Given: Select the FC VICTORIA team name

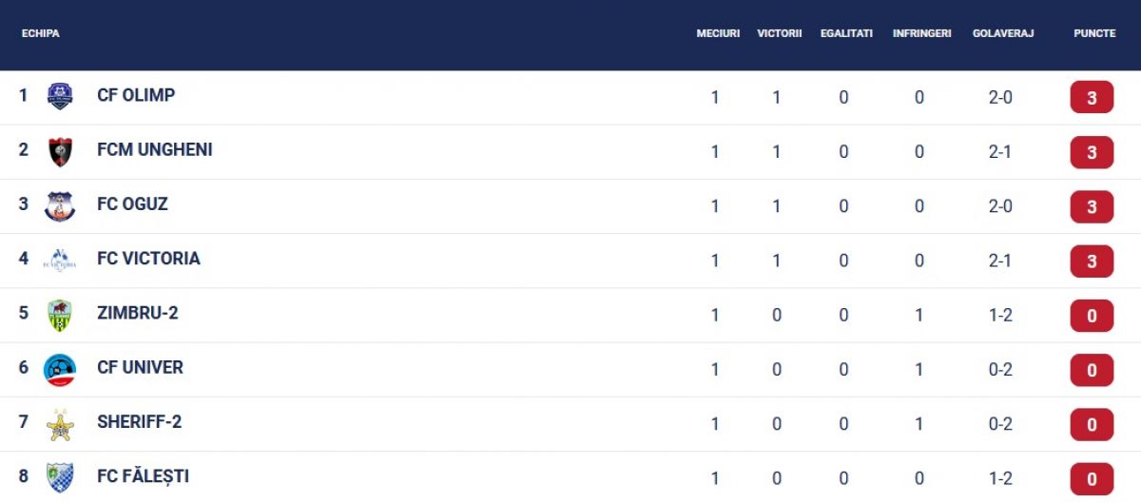Looking at the screenshot, I should [x=148, y=259].
